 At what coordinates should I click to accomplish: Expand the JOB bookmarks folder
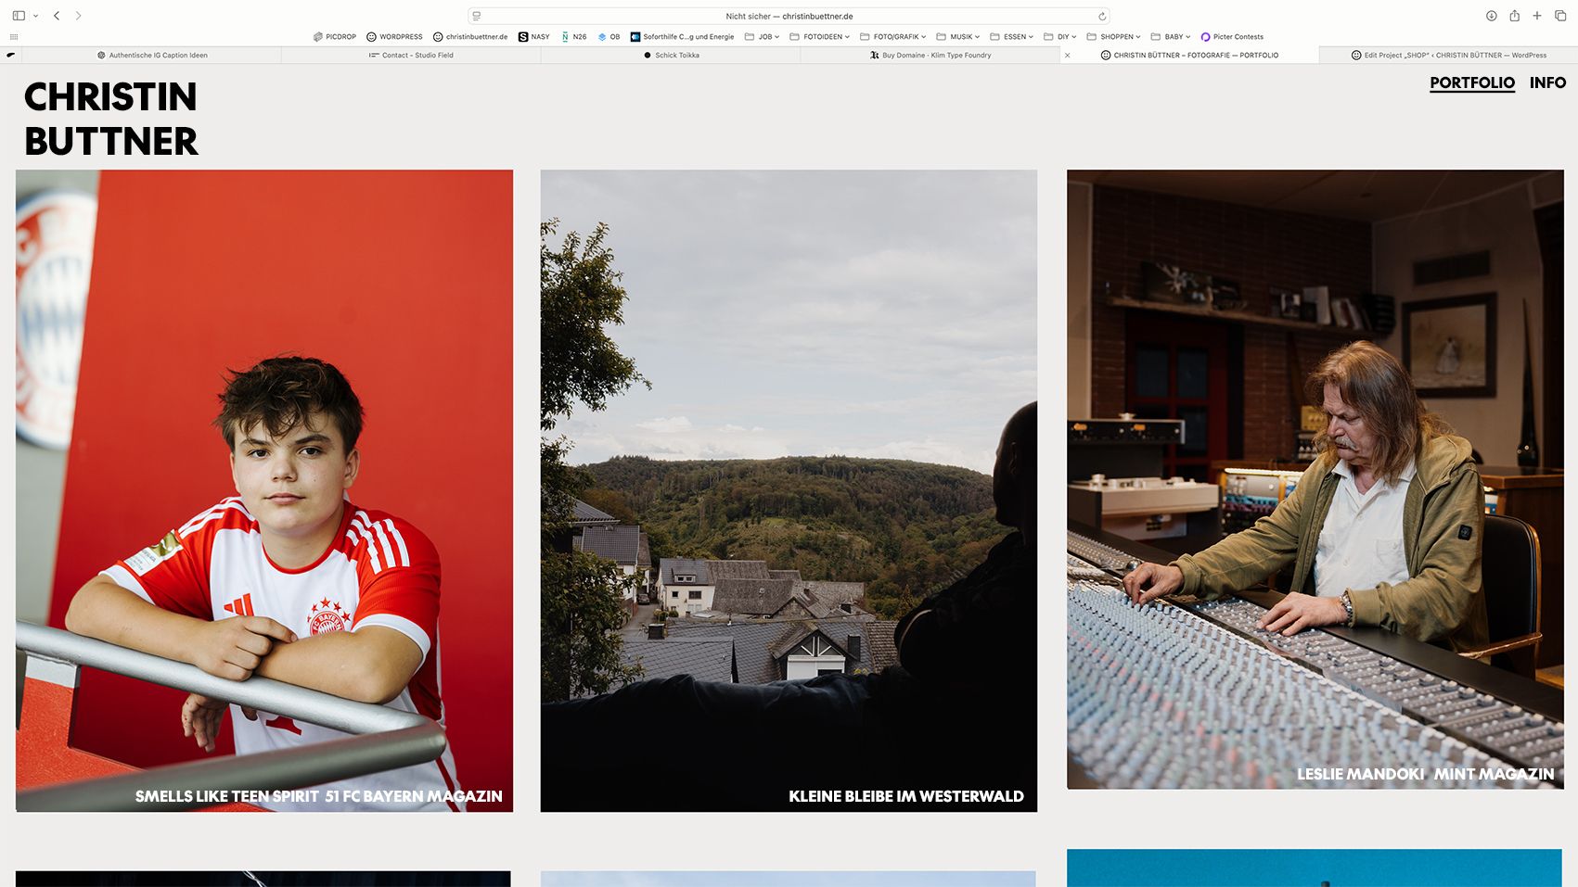tap(762, 37)
